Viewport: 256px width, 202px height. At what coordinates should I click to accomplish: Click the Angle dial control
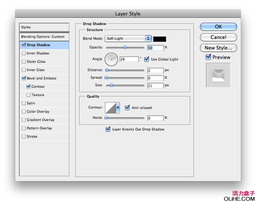pos(111,59)
